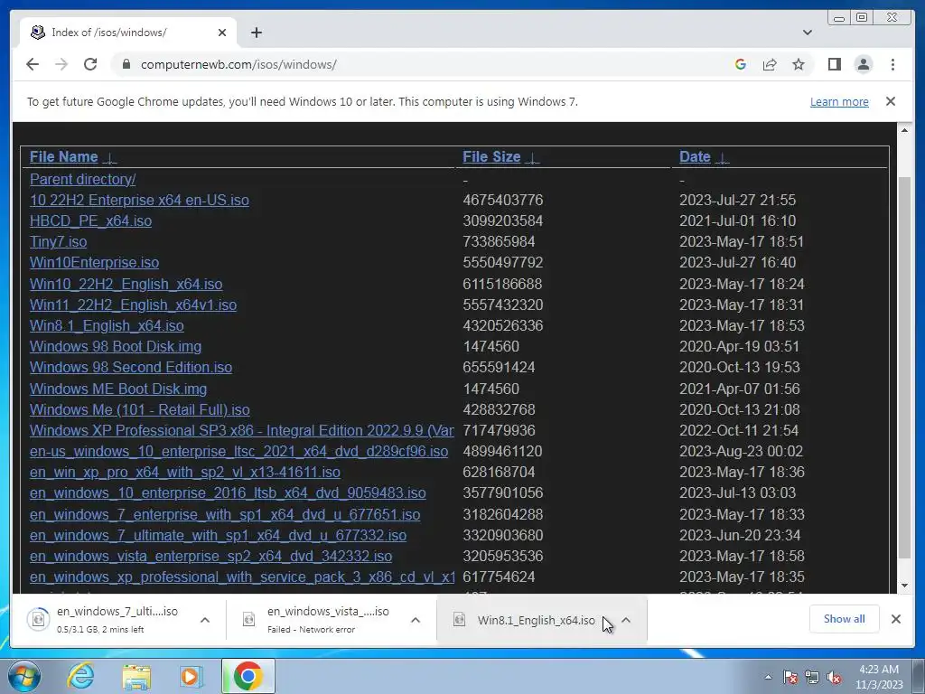Expand options for Win8.1_English_x64.iso download
The width and height of the screenshot is (925, 694).
626,620
